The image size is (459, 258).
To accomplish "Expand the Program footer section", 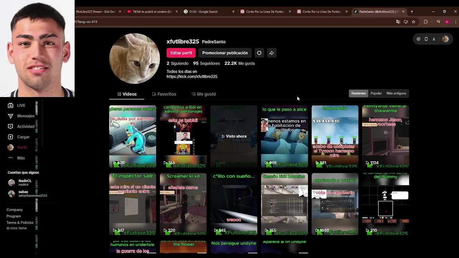I will pos(14,216).
